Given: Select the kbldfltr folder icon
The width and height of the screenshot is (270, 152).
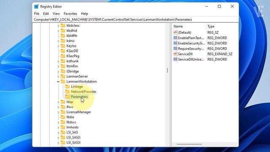Looking at the screenshot, I should pyautogui.click(x=63, y=35).
